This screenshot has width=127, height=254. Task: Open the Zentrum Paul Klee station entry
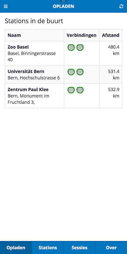[63, 96]
